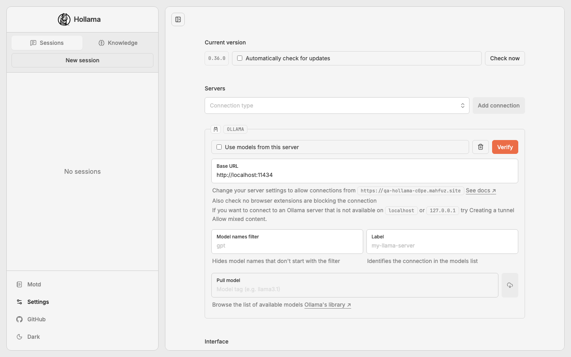The width and height of the screenshot is (571, 357).
Task: Open the See docs link
Action: pos(481,191)
